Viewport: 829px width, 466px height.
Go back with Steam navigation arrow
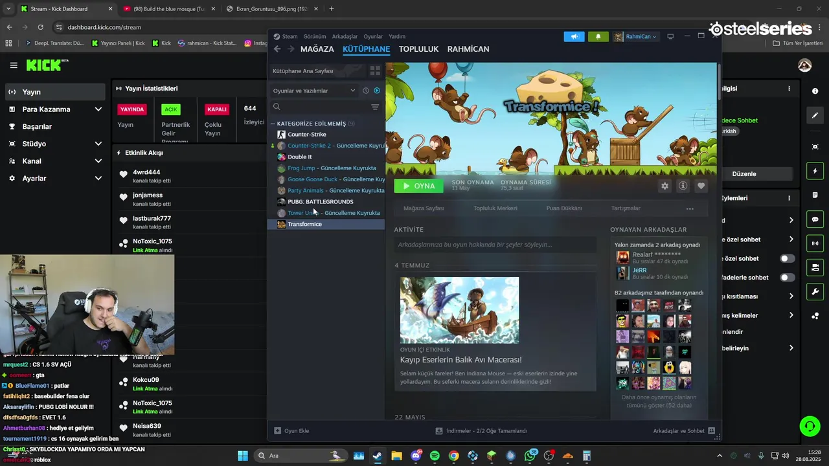coord(277,49)
